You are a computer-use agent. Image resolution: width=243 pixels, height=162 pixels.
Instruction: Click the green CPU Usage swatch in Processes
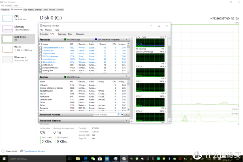pos(65,40)
